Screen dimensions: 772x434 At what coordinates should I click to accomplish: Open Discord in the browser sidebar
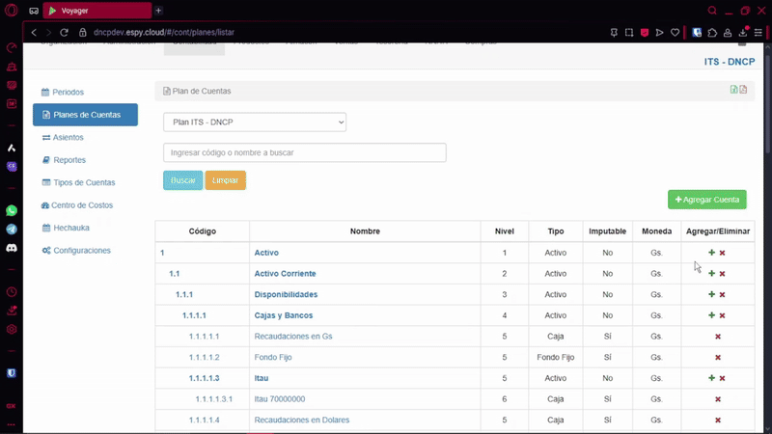coord(12,248)
